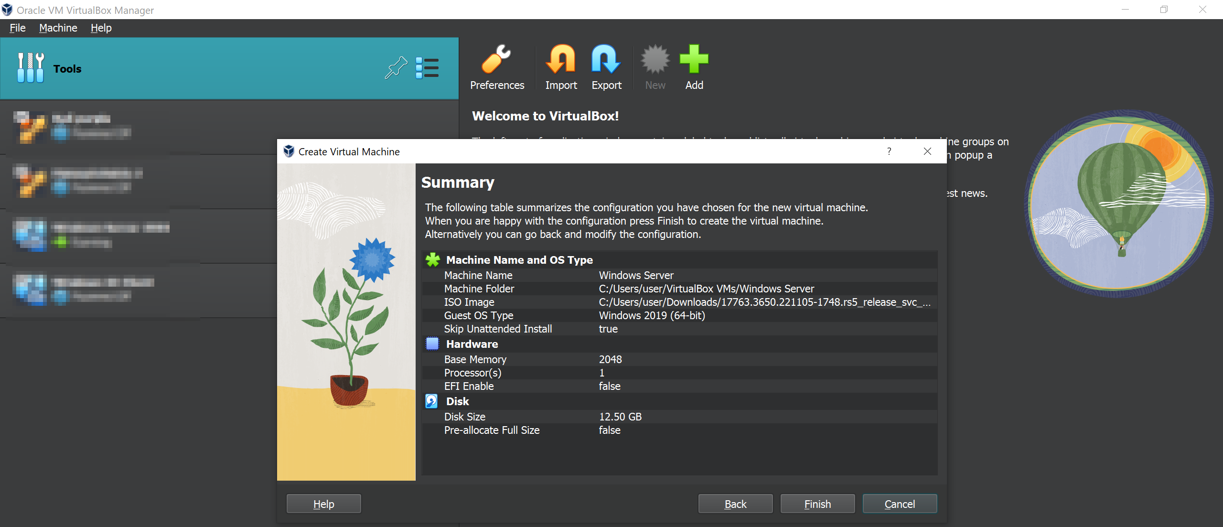Open the Tools list menu icon
The width and height of the screenshot is (1223, 527).
pyautogui.click(x=427, y=68)
